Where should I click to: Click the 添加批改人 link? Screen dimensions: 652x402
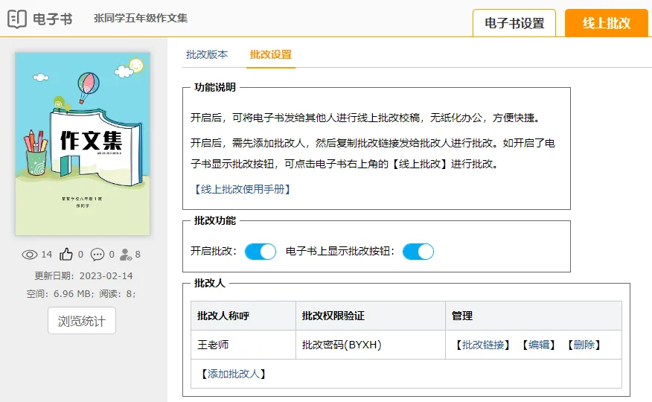[x=233, y=374]
